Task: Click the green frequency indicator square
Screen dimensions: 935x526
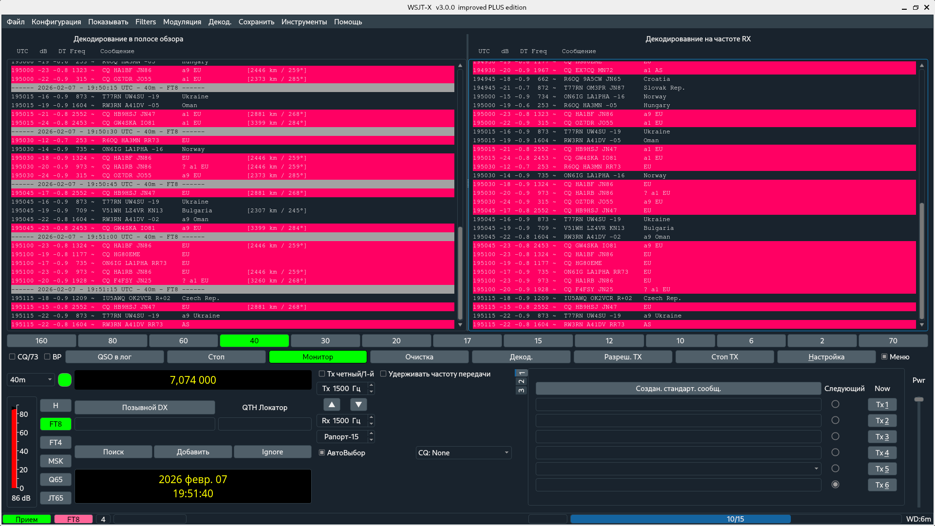Action: (x=65, y=380)
